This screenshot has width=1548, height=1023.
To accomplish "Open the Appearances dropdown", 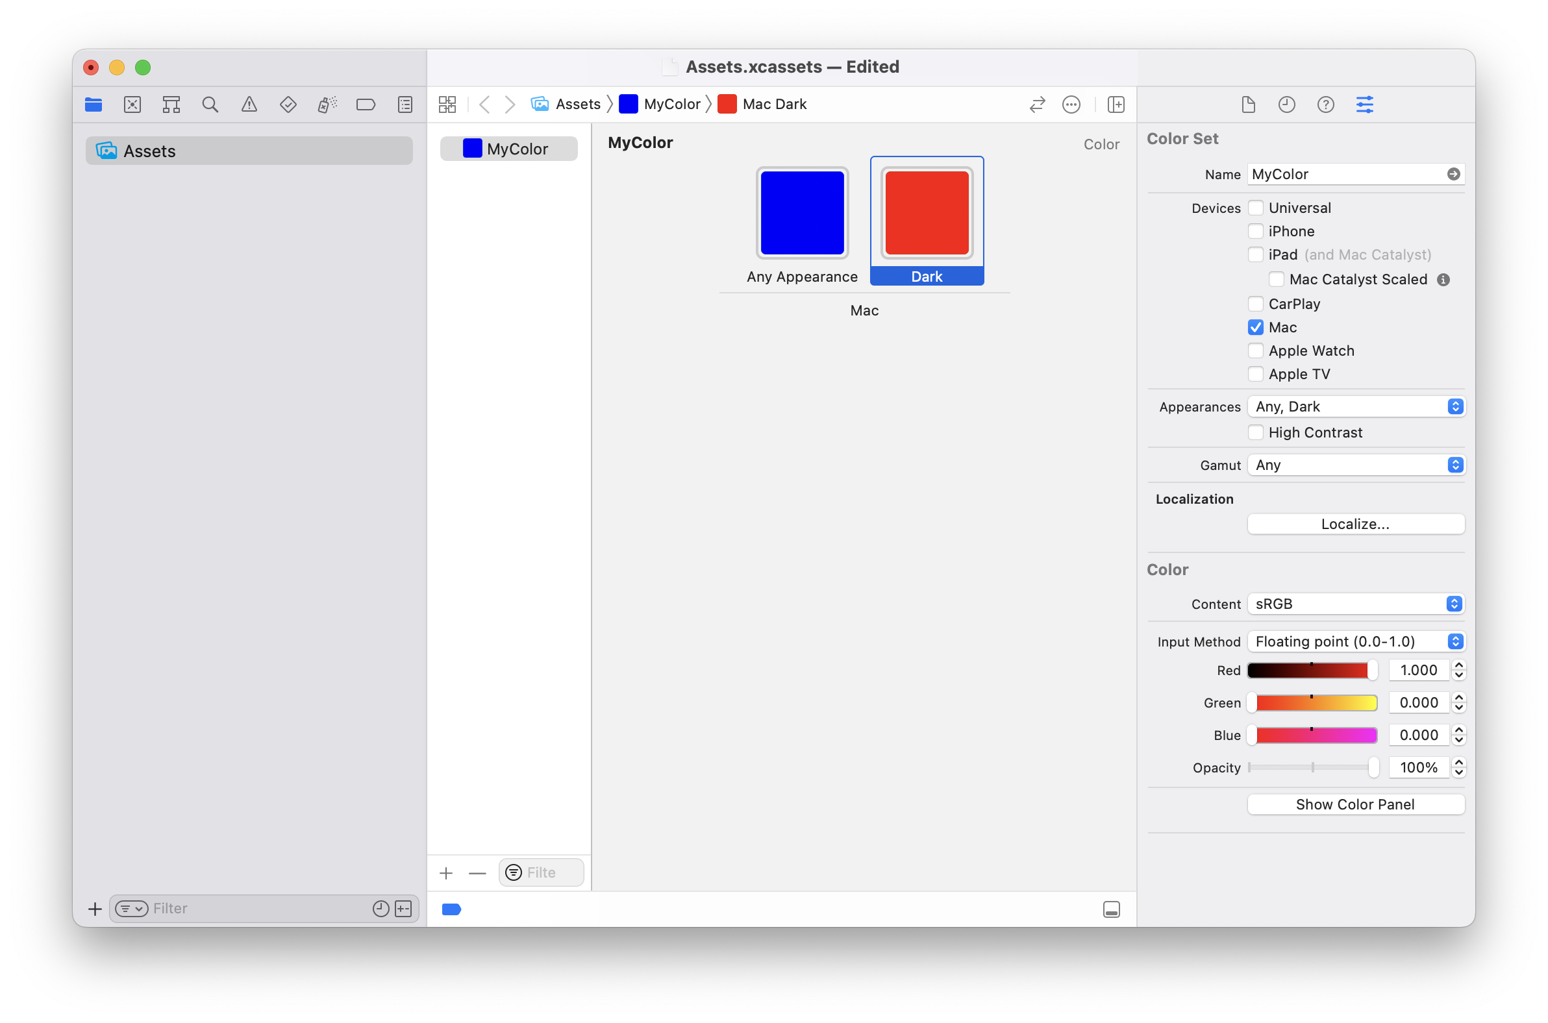I will click(1356, 406).
